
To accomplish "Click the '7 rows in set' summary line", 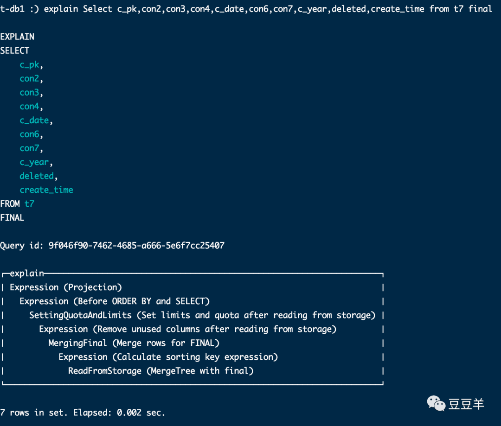I will pos(83,413).
